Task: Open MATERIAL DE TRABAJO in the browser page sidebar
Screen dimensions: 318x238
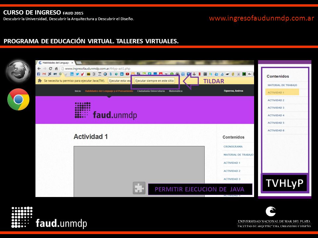Action: tap(238, 155)
